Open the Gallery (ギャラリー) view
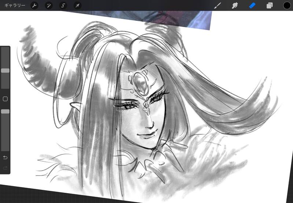This screenshot has height=203, width=293. [15, 5]
